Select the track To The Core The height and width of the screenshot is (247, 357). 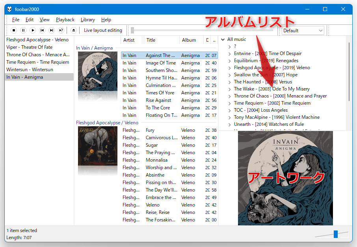(x=169, y=108)
